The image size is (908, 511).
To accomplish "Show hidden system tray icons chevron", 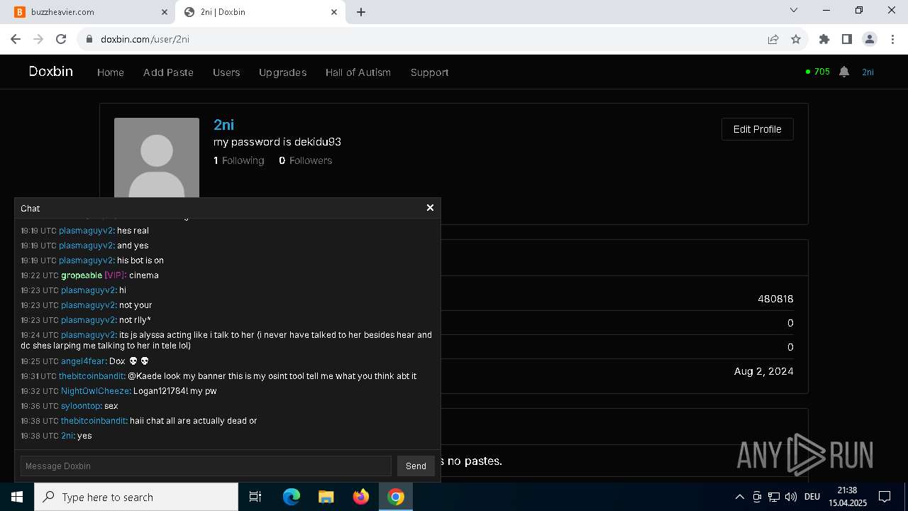I will click(739, 497).
